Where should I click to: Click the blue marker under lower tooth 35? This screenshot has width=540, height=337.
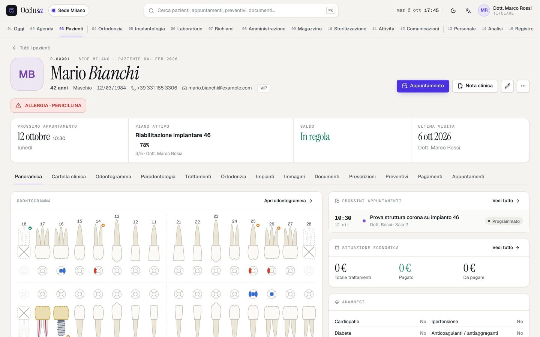click(x=253, y=294)
